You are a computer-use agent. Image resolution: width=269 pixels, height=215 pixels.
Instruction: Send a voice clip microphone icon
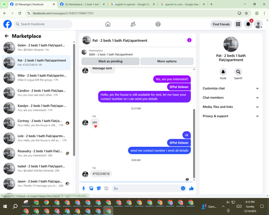(x=83, y=188)
